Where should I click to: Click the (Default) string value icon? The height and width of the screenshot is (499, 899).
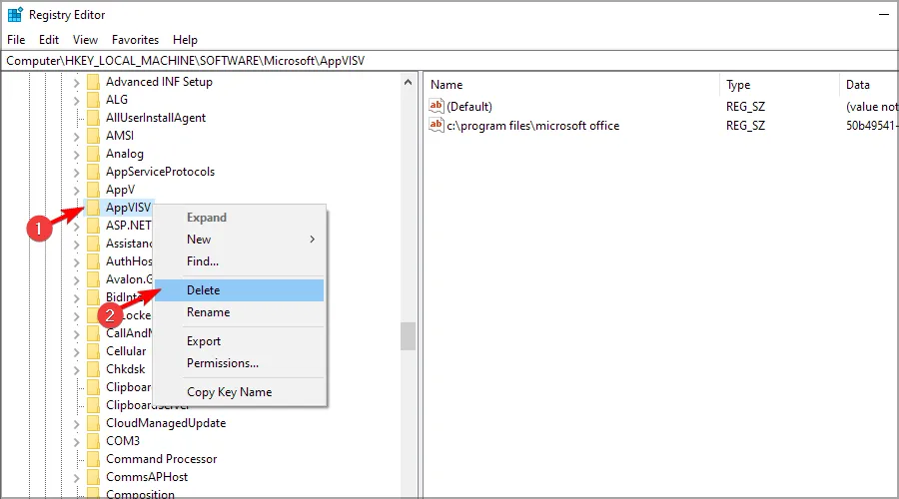click(x=436, y=106)
